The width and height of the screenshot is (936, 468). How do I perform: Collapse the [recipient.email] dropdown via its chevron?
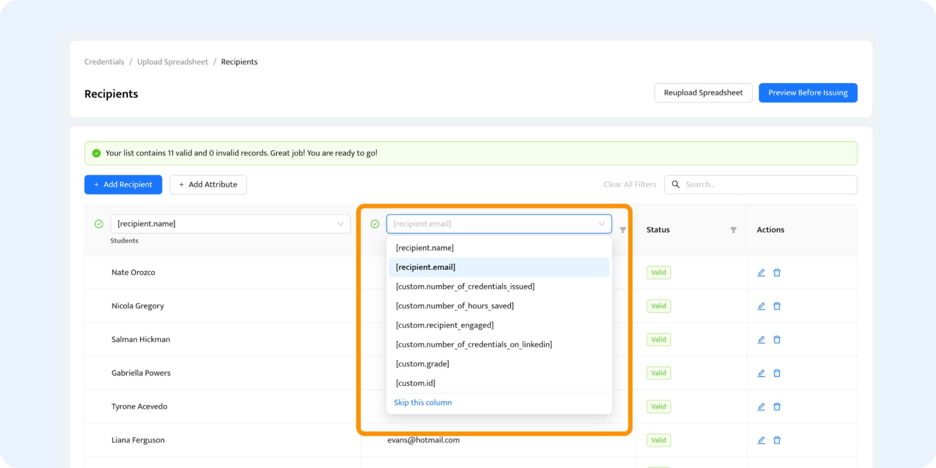pos(602,224)
